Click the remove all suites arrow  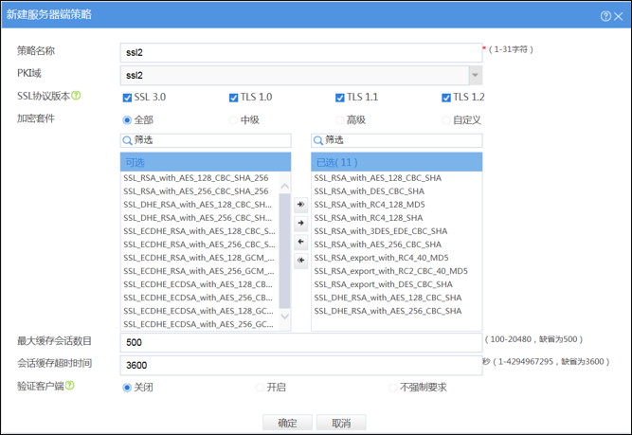coord(301,261)
